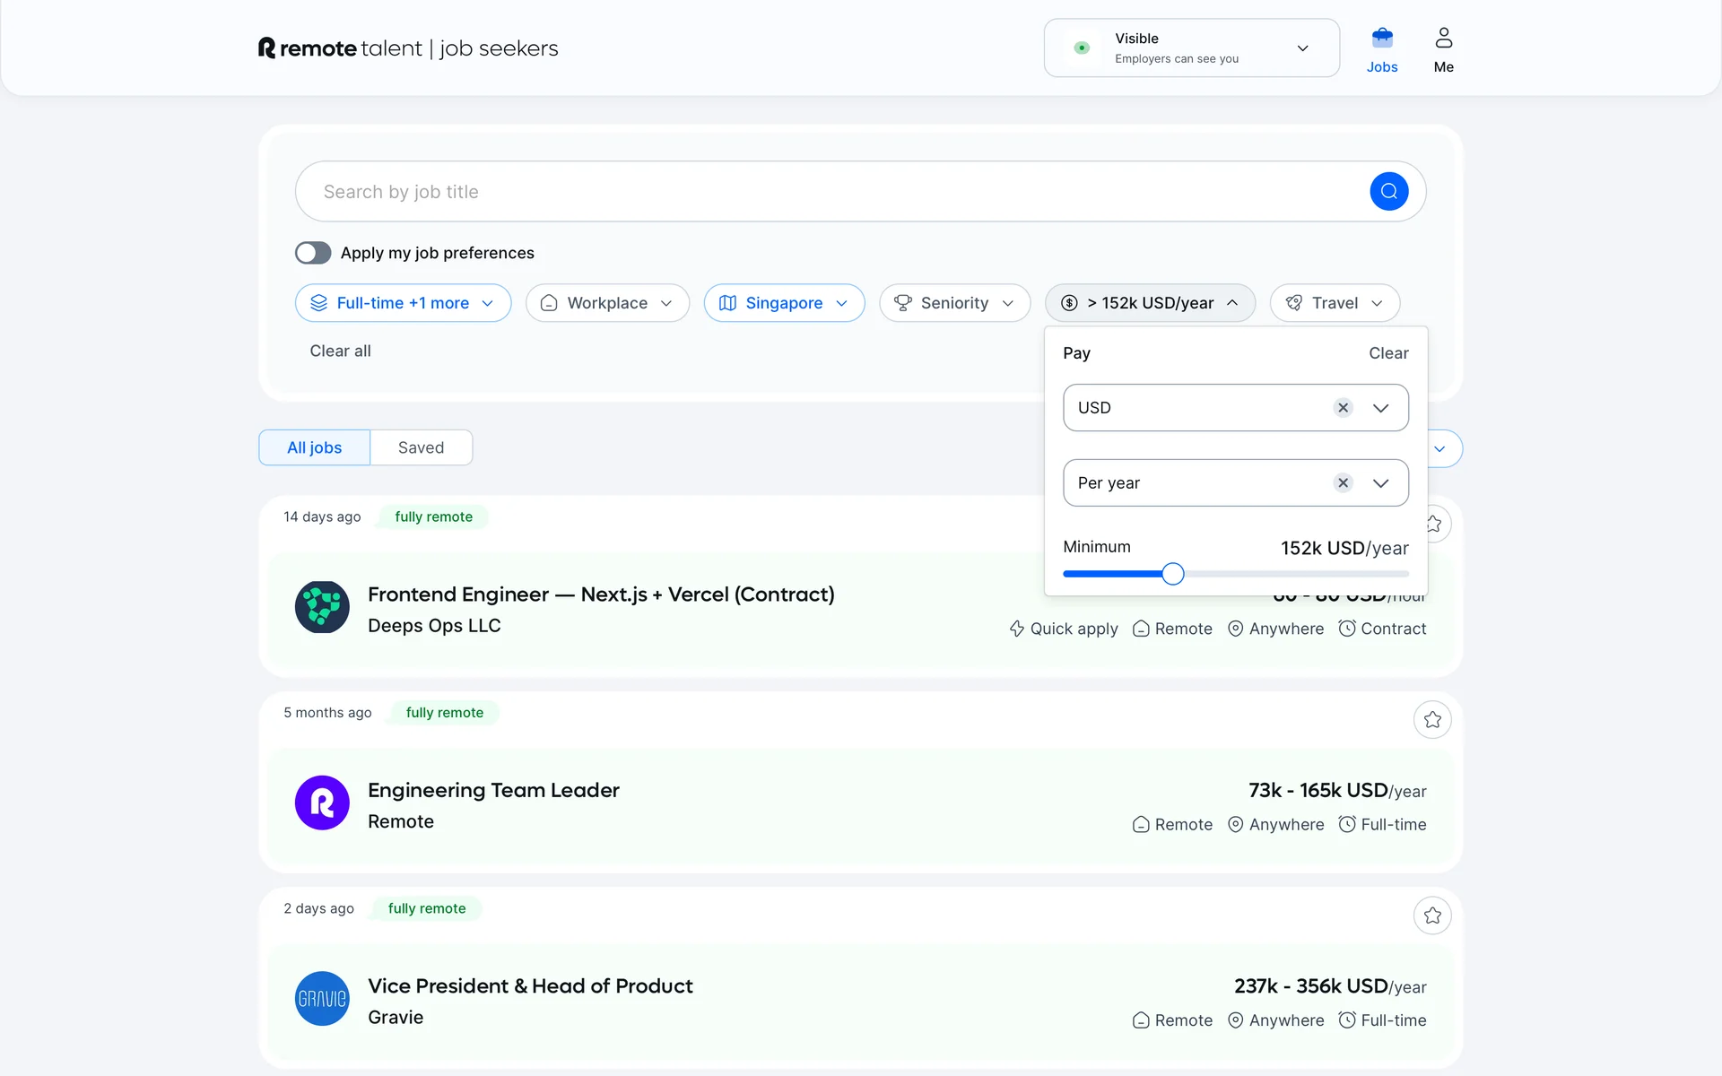Toggle Apply my job preferences switch

pyautogui.click(x=313, y=253)
